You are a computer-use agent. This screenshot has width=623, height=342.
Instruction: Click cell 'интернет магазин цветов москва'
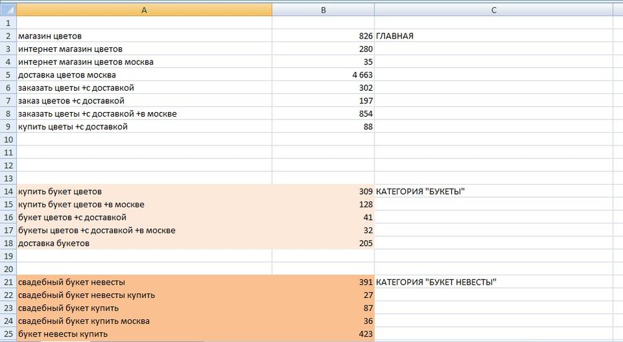click(144, 61)
